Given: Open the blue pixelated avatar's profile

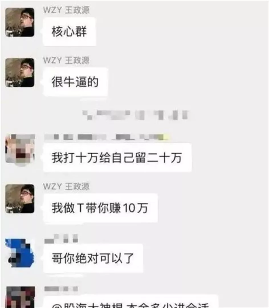Looking at the screenshot, I should click(x=20, y=253).
